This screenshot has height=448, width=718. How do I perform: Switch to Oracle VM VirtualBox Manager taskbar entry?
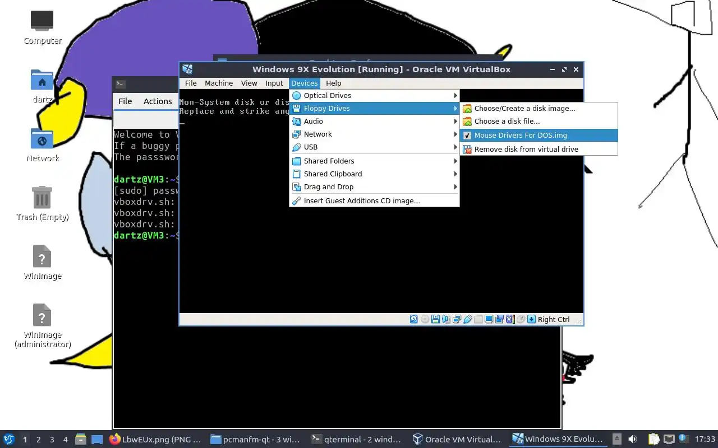(x=458, y=440)
